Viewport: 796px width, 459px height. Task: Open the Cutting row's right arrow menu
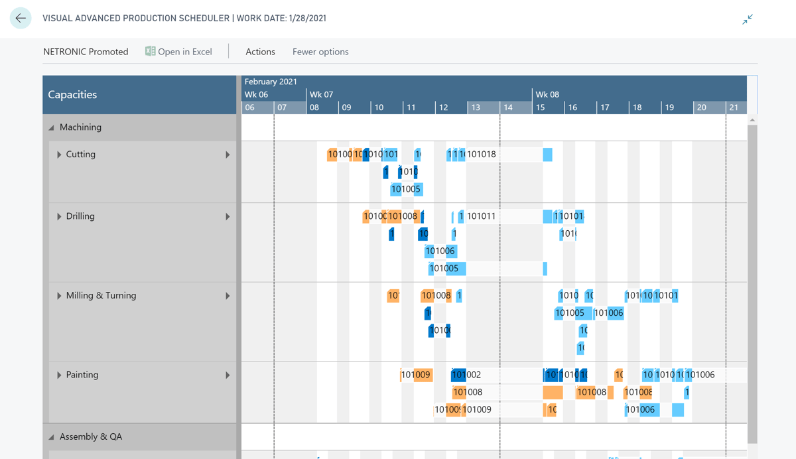(228, 155)
